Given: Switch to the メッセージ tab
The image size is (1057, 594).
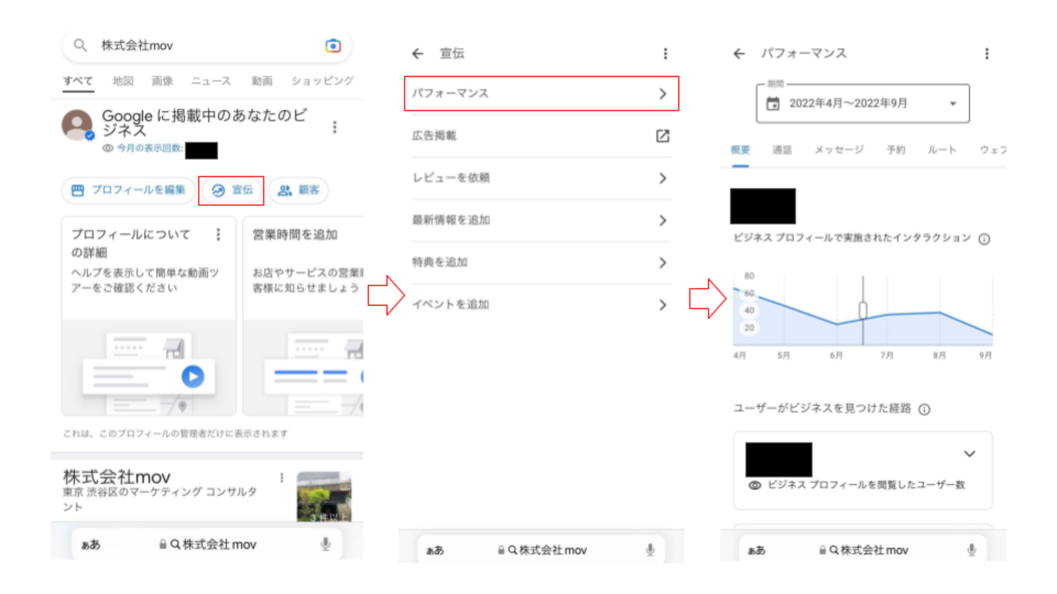Looking at the screenshot, I should pyautogui.click(x=839, y=150).
